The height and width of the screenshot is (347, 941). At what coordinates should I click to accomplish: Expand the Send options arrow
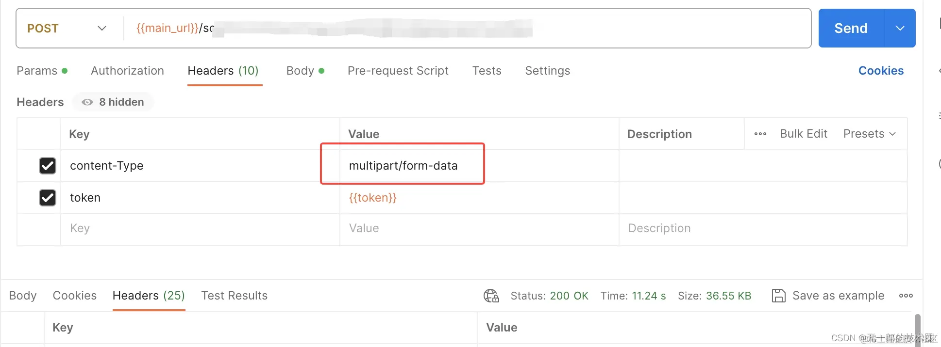[x=900, y=28]
